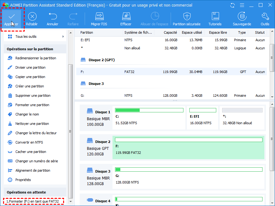This screenshot has width=275, height=206.
Task: Open the Outils wrench menu
Action: click(x=265, y=17)
